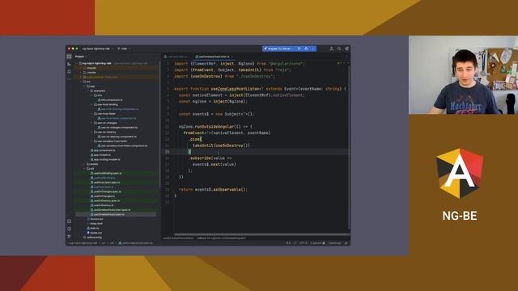Click the useZonelessHostListen function name
Screen dimensions: 518x291
point(235,89)
